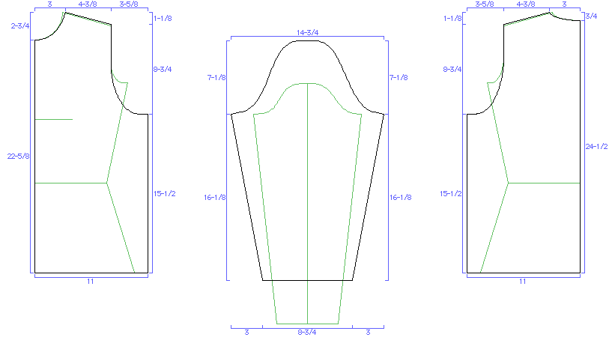Select 4-3/8 shoulder label on back bodice

(526, 4)
